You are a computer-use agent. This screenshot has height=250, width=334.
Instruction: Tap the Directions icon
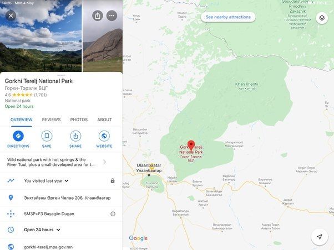(18, 136)
